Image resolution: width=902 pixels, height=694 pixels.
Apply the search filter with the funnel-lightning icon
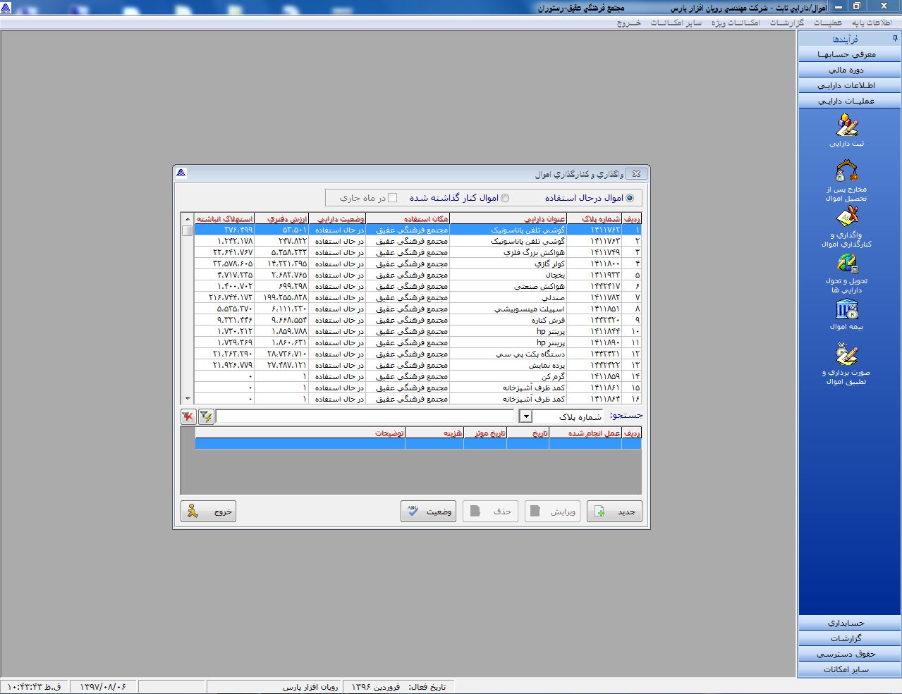tap(206, 416)
